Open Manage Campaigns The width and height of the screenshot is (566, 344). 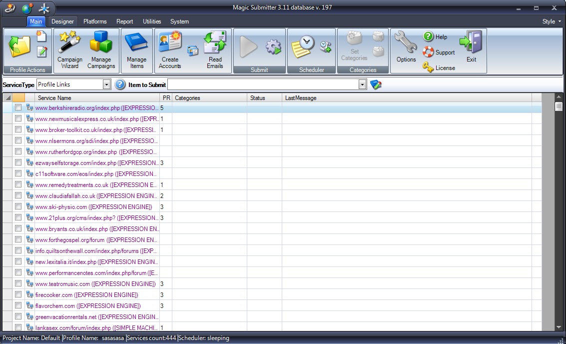click(x=101, y=50)
